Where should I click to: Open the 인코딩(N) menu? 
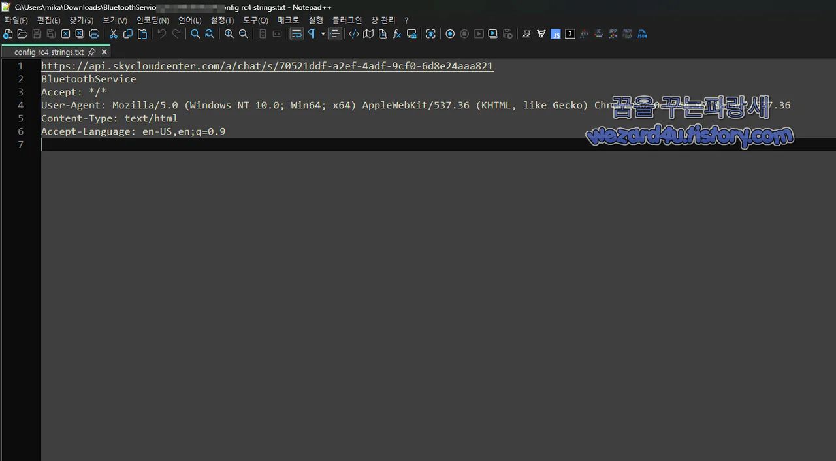pos(153,20)
